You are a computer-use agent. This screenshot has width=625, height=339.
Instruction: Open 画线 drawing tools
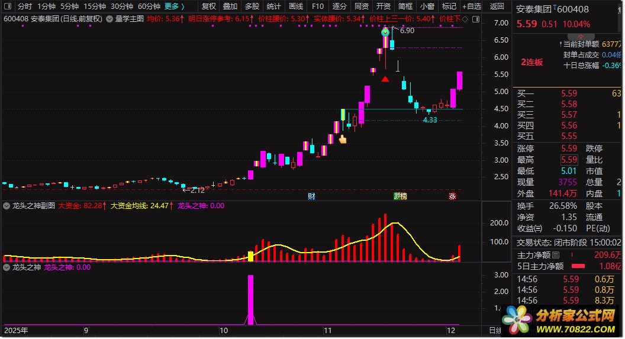(296, 7)
